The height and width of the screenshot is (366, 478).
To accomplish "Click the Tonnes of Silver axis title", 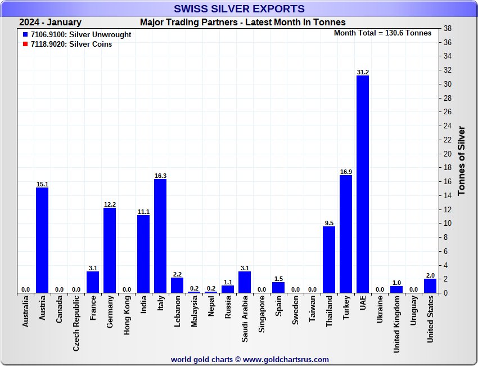I will [461, 161].
